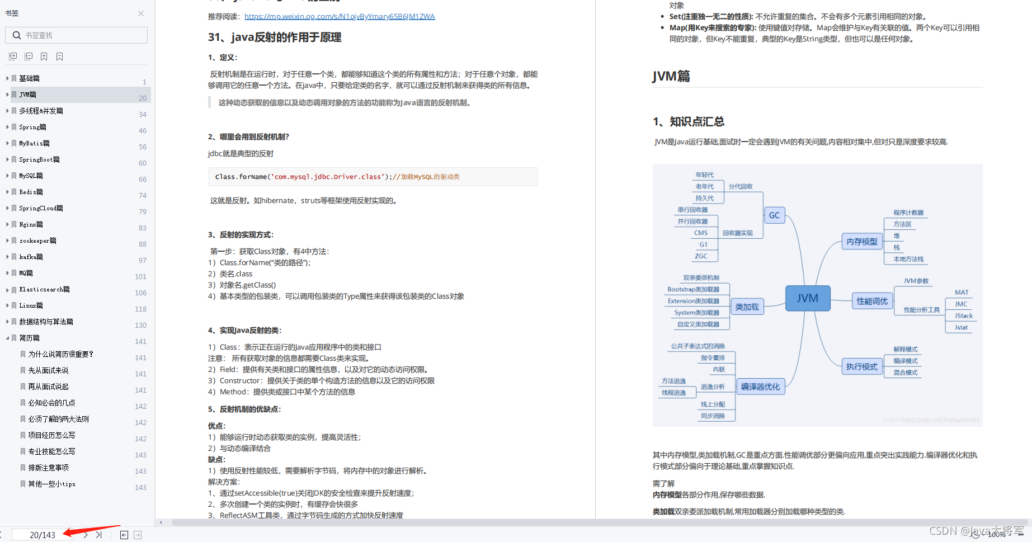Click the search magnifier icon in bookmark panel
The height and width of the screenshot is (542, 1032).
(x=17, y=35)
